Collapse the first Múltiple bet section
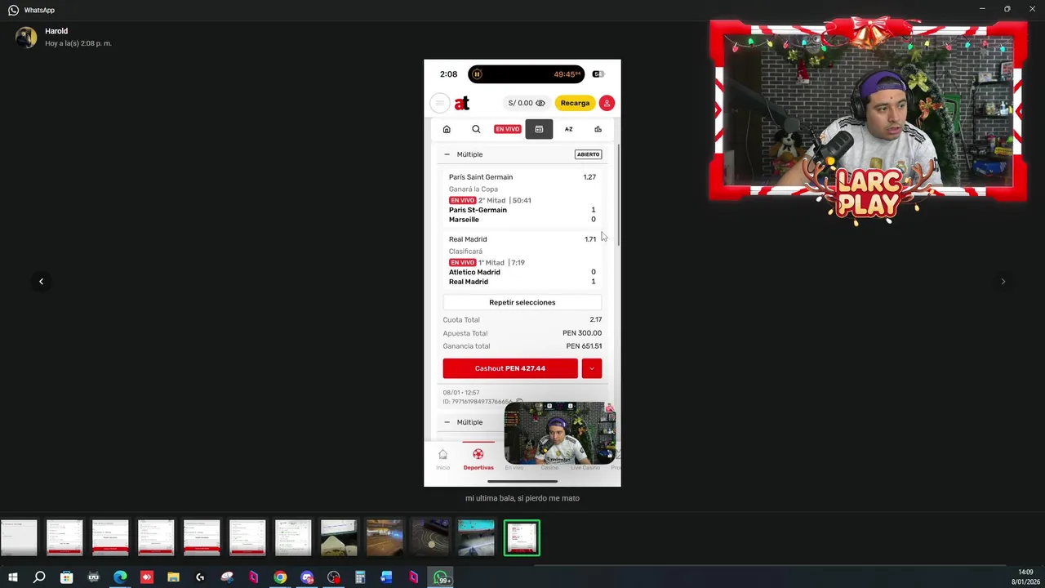Viewport: 1045px width, 588px height. click(x=447, y=154)
